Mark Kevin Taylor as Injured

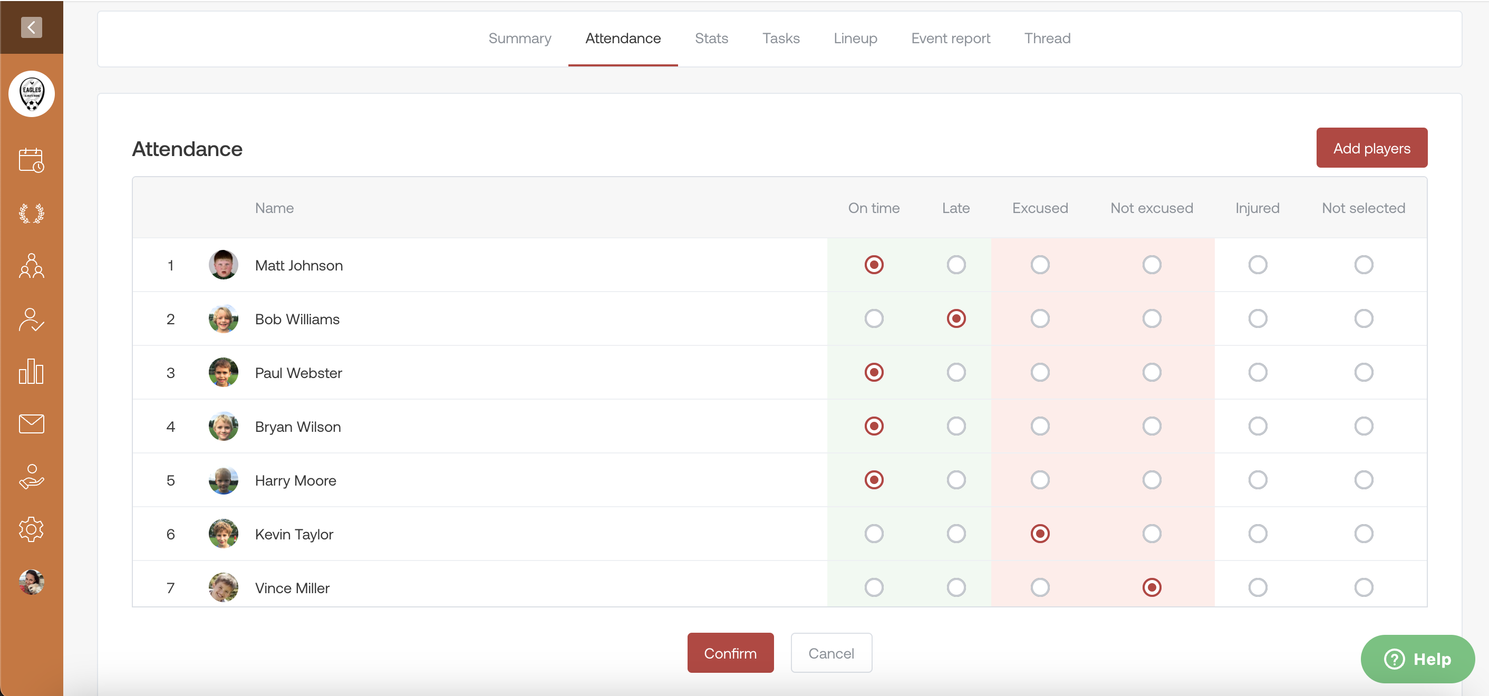[x=1257, y=534]
